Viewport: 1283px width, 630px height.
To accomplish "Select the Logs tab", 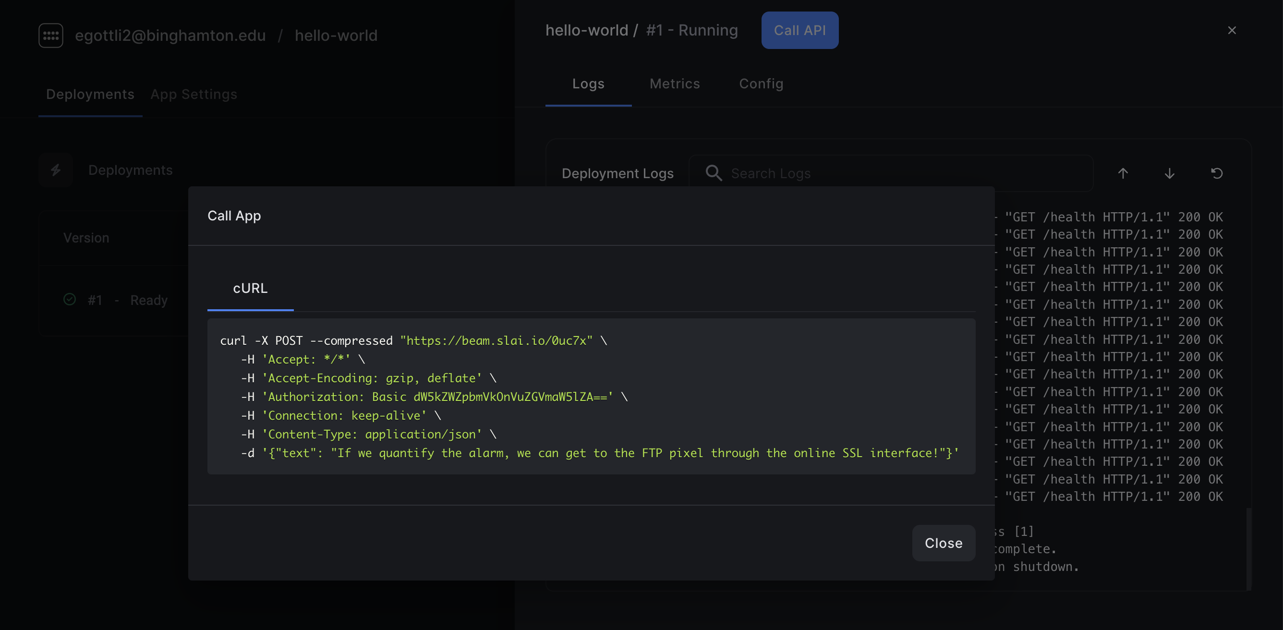I will click(x=588, y=84).
